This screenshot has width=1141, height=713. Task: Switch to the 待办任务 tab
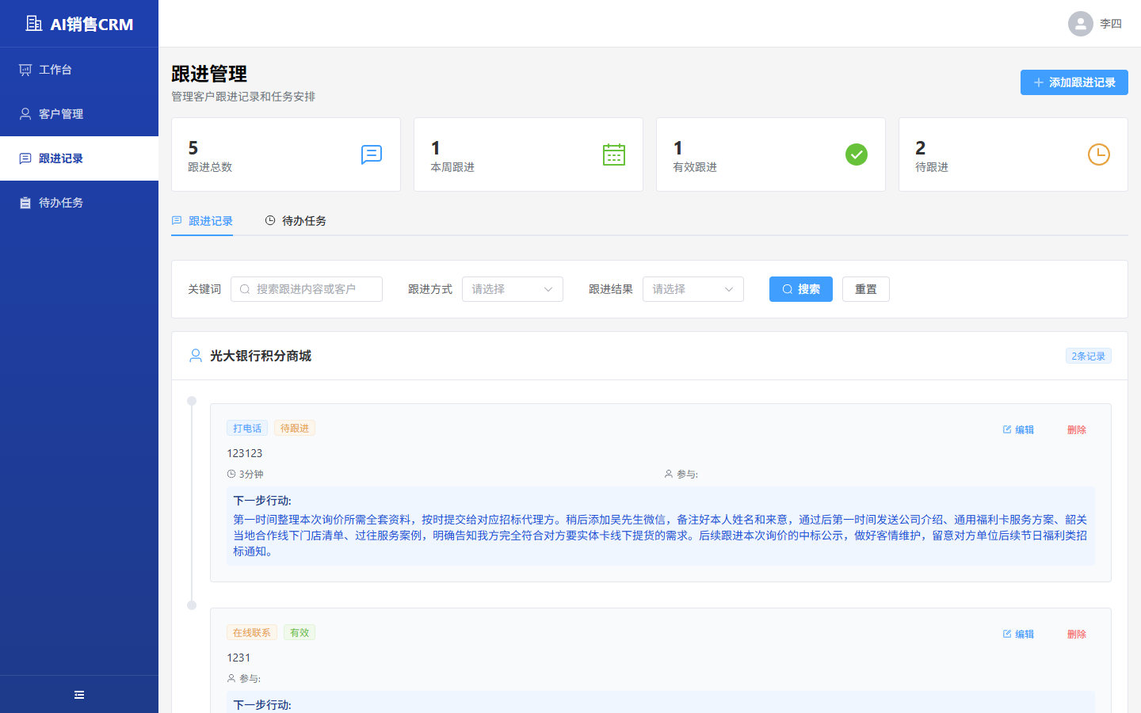coord(296,221)
